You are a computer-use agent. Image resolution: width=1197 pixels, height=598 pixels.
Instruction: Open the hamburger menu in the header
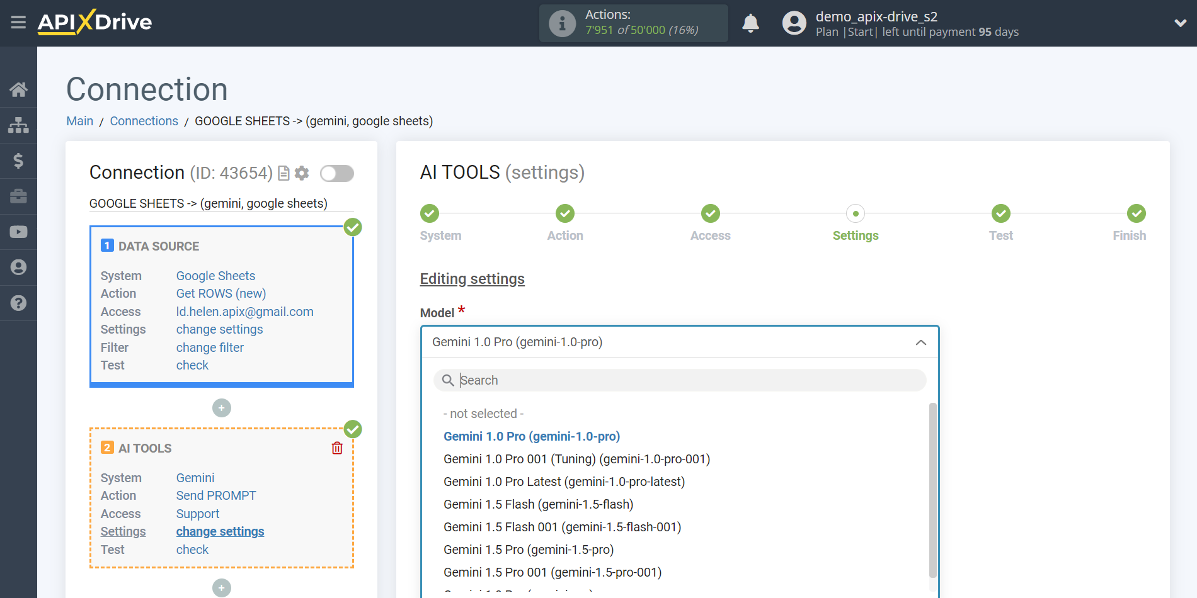tap(18, 23)
